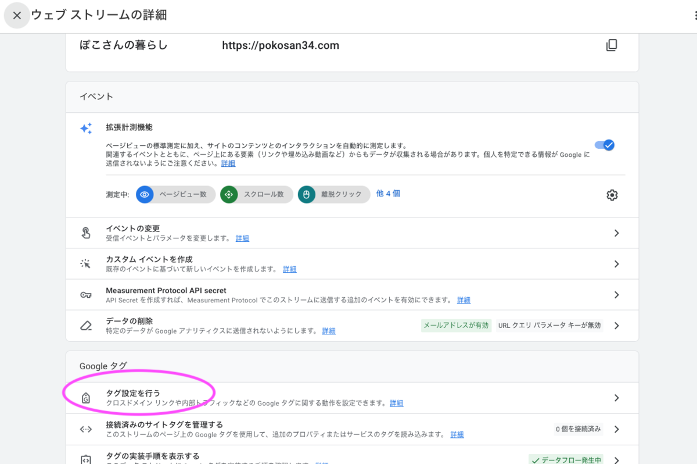Click the 0 個を接続済み badge
Image resolution: width=697 pixels, height=464 pixels.
578,429
